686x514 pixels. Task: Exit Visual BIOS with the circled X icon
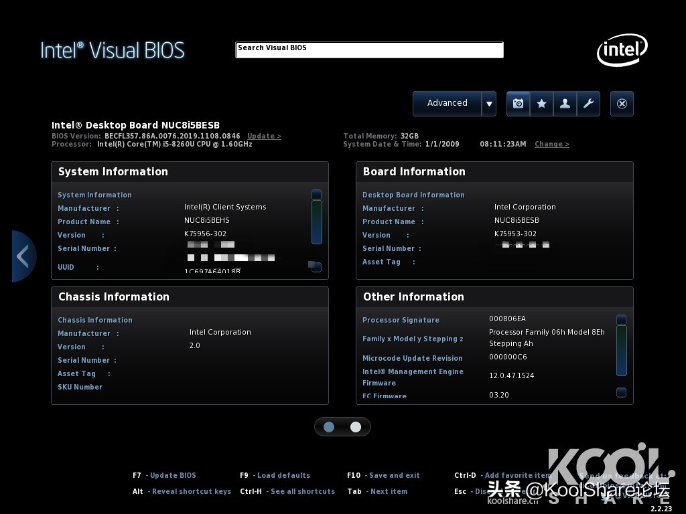[622, 103]
